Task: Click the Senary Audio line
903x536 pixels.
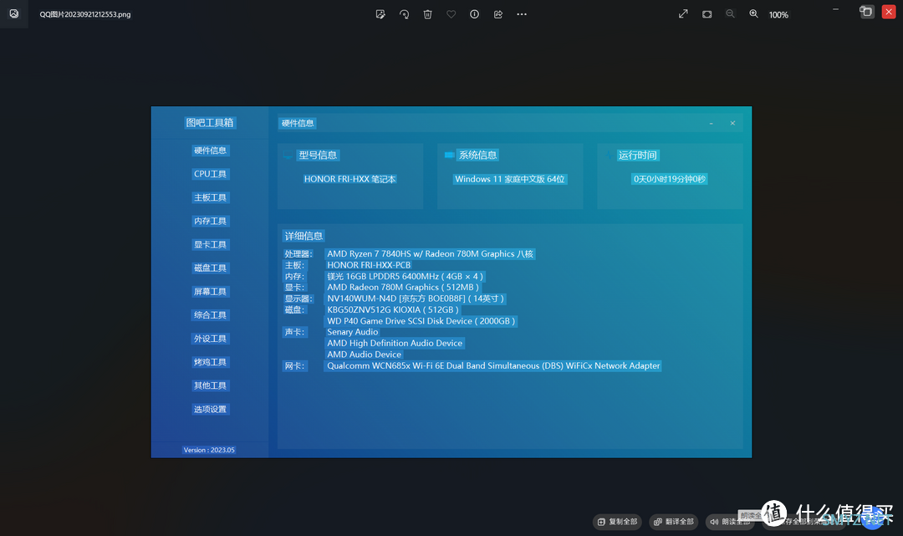Action: point(353,332)
